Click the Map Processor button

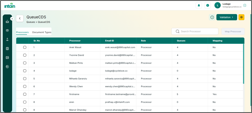coord(233,31)
